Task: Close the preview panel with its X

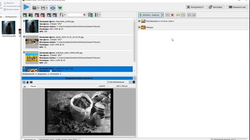Action: click(134, 78)
